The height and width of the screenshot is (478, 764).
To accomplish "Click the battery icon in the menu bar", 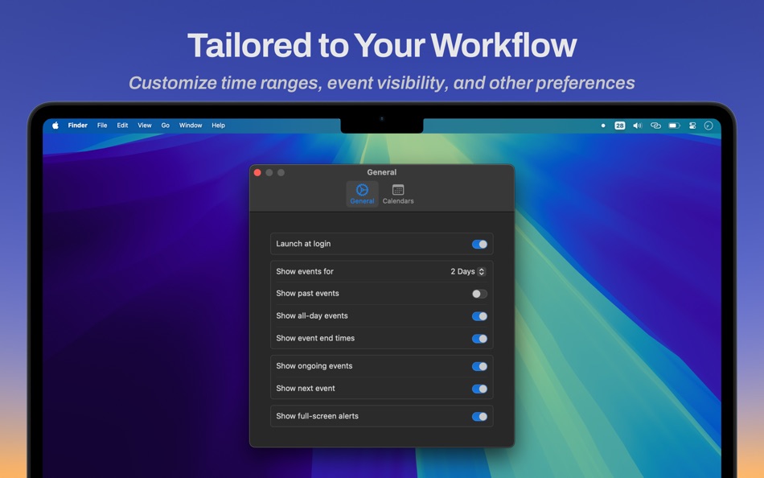I will coord(674,126).
